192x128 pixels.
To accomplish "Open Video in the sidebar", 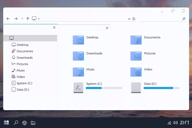I will (x=18, y=77).
